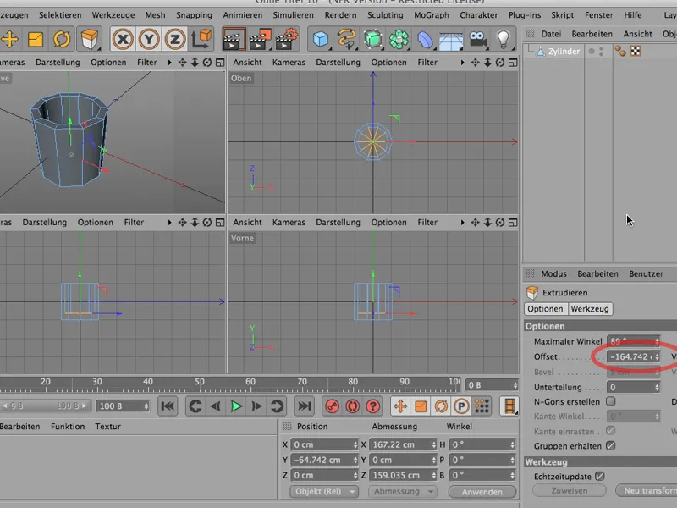Click the Anwenden button
The image size is (677, 508).
[x=482, y=492]
